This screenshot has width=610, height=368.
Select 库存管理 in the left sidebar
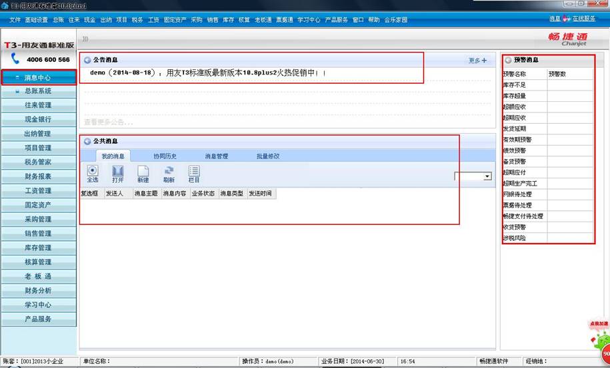(38, 248)
